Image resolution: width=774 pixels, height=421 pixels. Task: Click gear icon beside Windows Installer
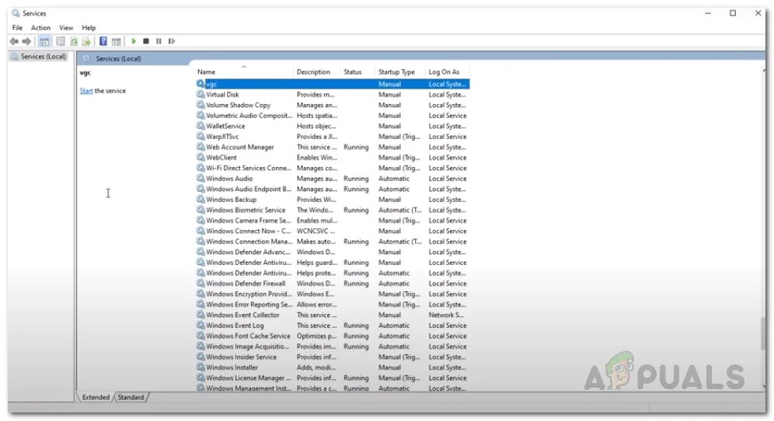(200, 367)
